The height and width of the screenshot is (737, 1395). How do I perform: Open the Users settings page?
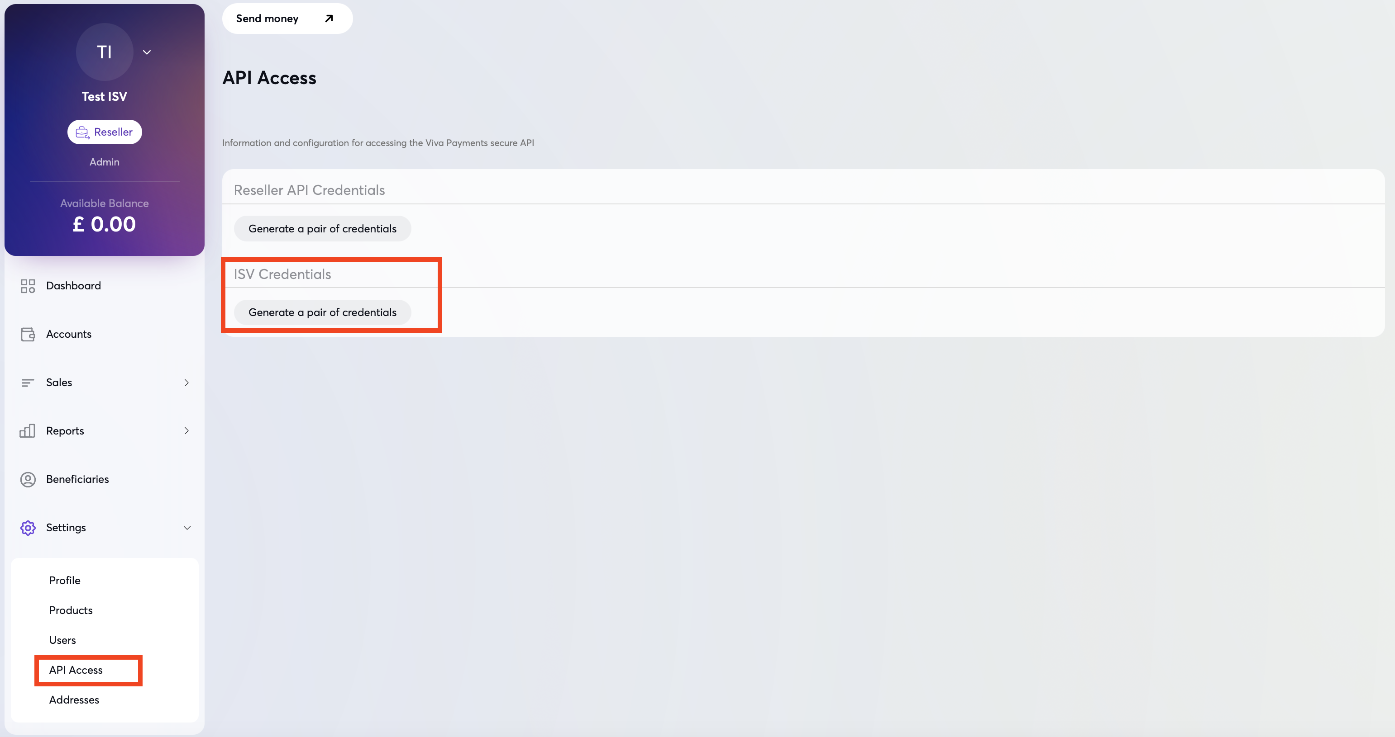[62, 640]
